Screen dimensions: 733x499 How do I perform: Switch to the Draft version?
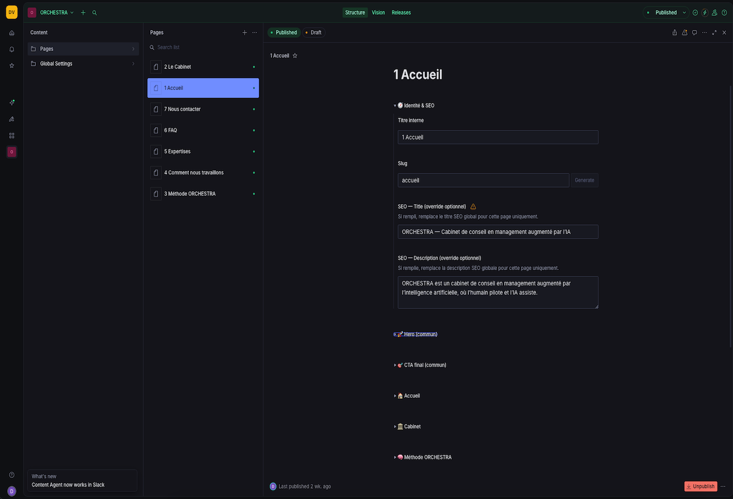pyautogui.click(x=313, y=33)
